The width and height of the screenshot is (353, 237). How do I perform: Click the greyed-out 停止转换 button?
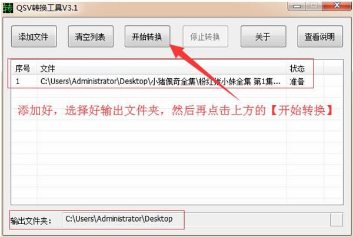point(205,36)
